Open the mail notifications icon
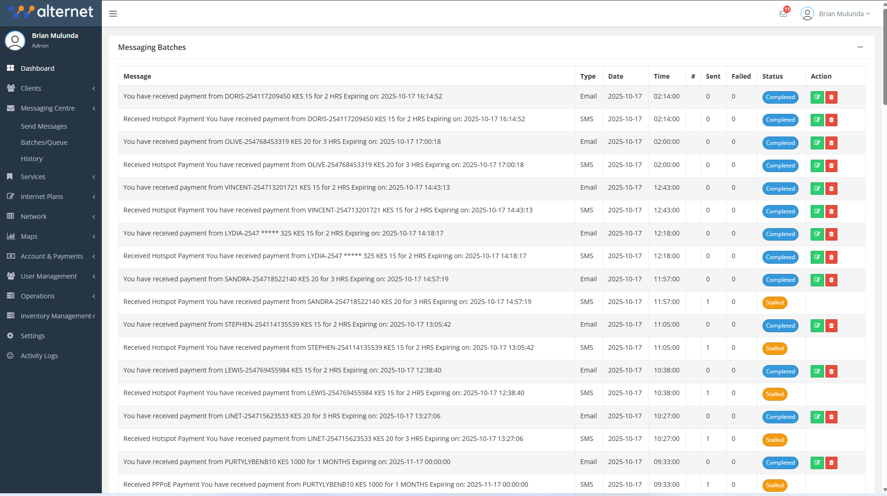887x496 pixels. tap(783, 13)
